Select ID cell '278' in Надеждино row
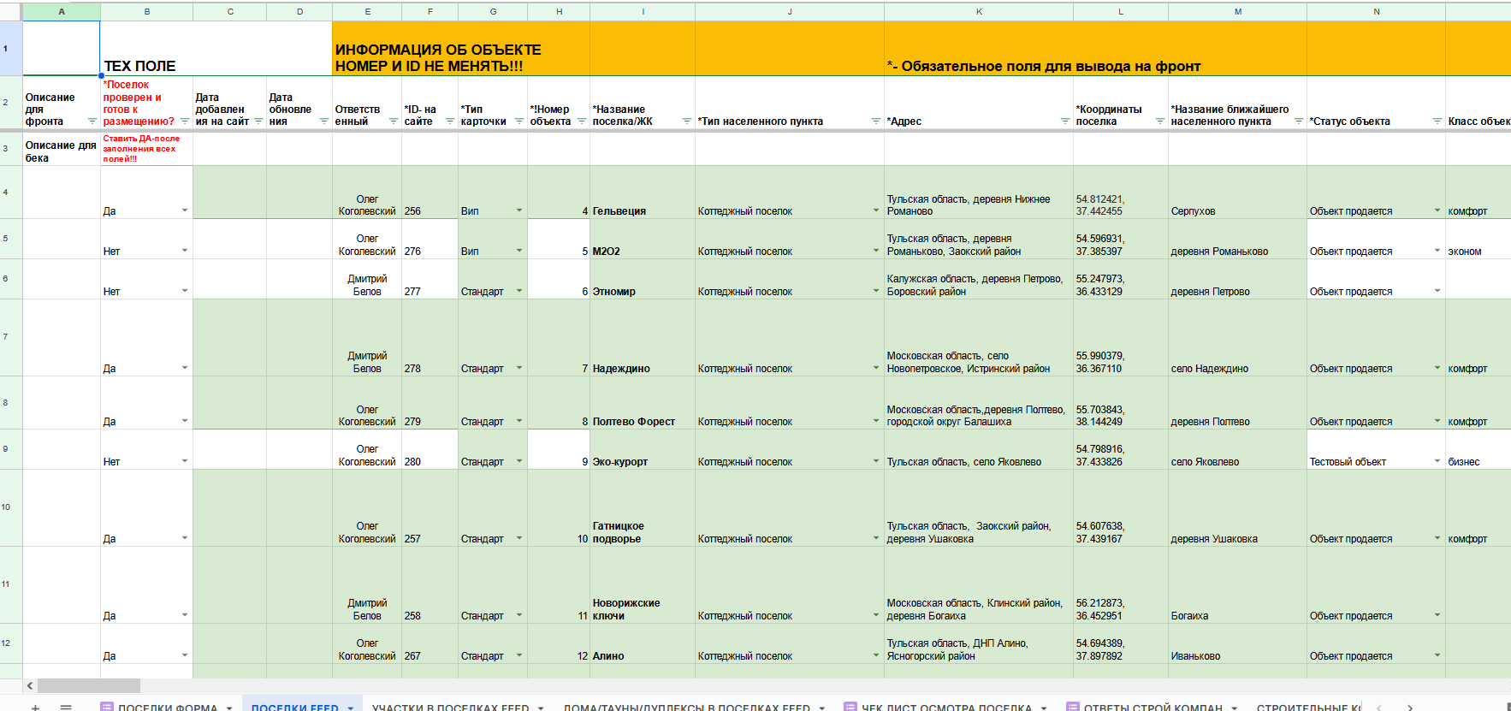Viewport: 1511px width, 711px height. pos(430,338)
